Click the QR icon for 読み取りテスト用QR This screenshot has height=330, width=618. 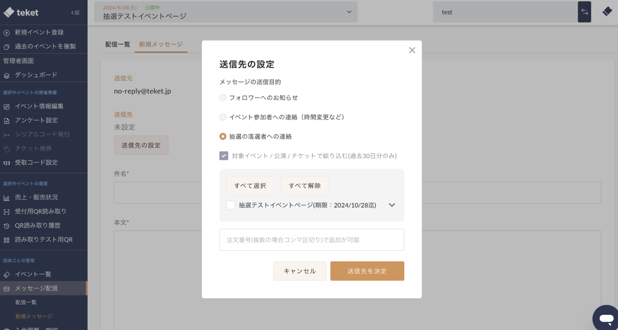tap(6, 240)
